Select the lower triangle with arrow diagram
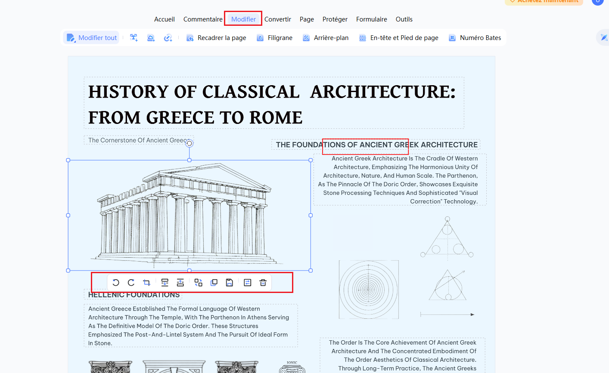 [448, 285]
